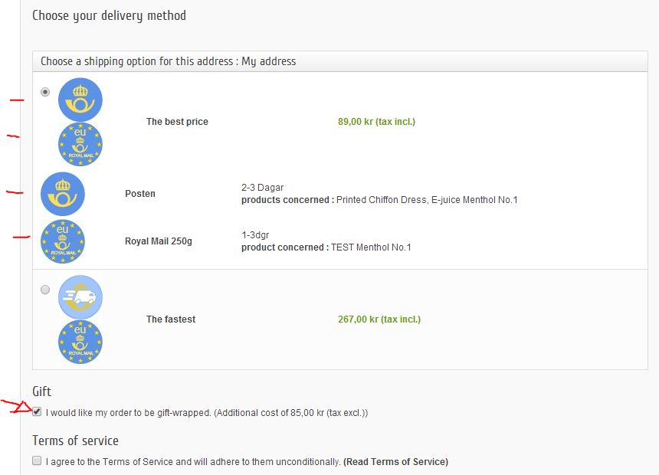Image resolution: width=659 pixels, height=475 pixels.
Task: Uncheck the gift-wrapped order checkbox
Action: click(37, 412)
